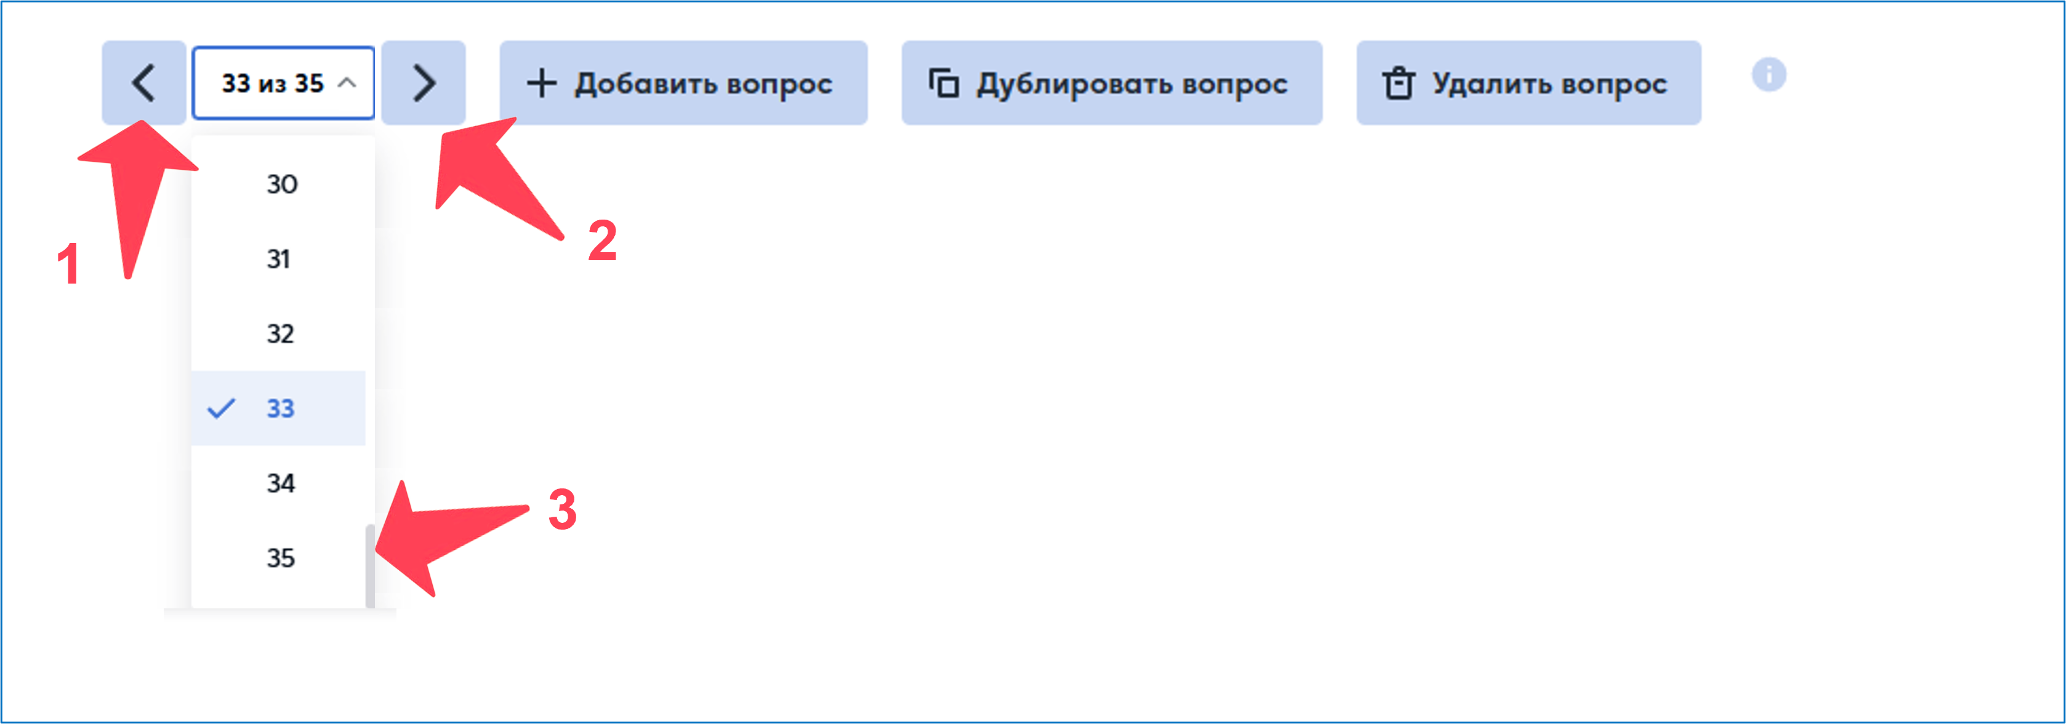2066x724 pixels.
Task: Click the plus icon on Добавить вопрос
Action: (542, 84)
